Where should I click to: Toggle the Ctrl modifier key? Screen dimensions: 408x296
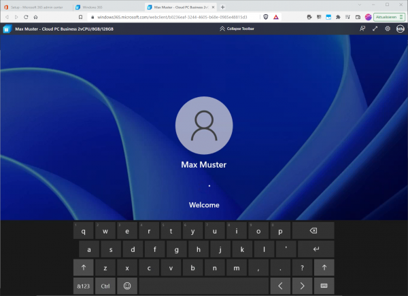105,286
